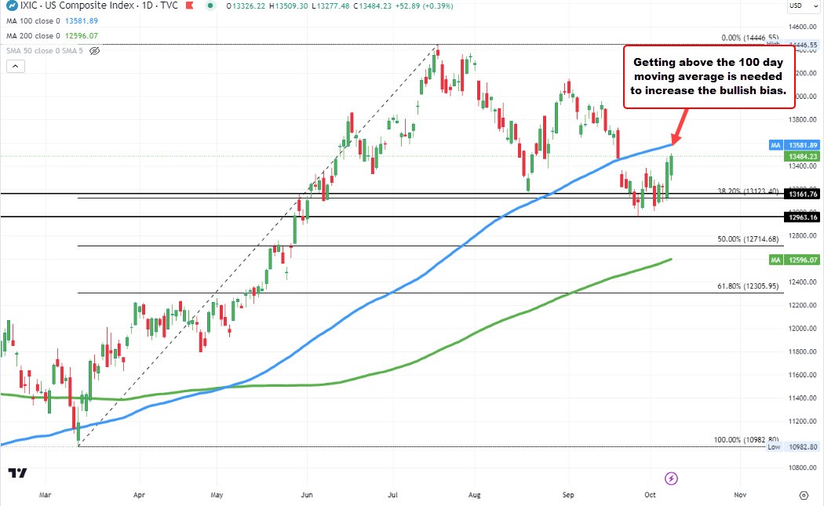This screenshot has height=506, width=824.
Task: Click the 11600.00 price axis label
Action: 803,375
